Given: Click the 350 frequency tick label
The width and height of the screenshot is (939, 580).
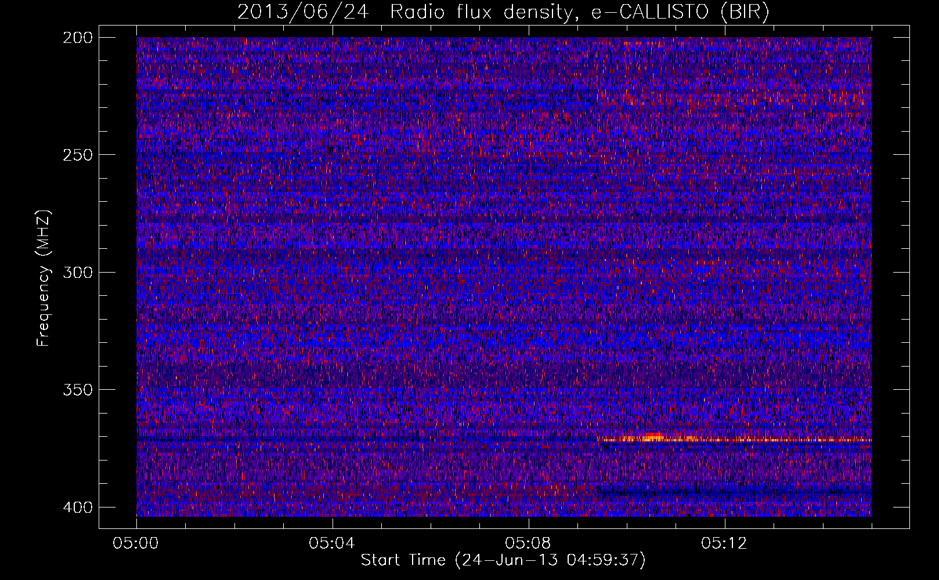Looking at the screenshot, I should [x=78, y=390].
